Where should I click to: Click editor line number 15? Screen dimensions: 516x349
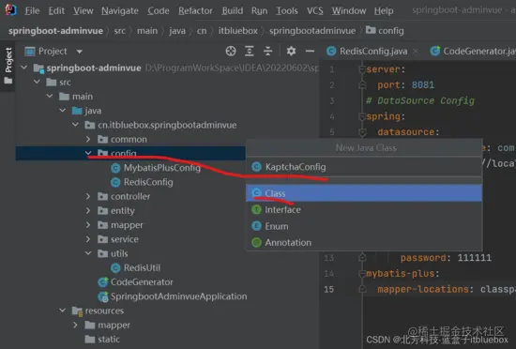pos(328,289)
